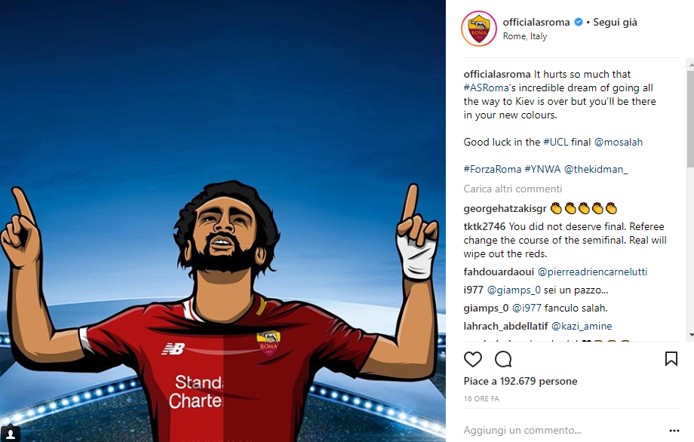Open comments via speech bubble icon
The height and width of the screenshot is (442, 694).
tap(503, 359)
